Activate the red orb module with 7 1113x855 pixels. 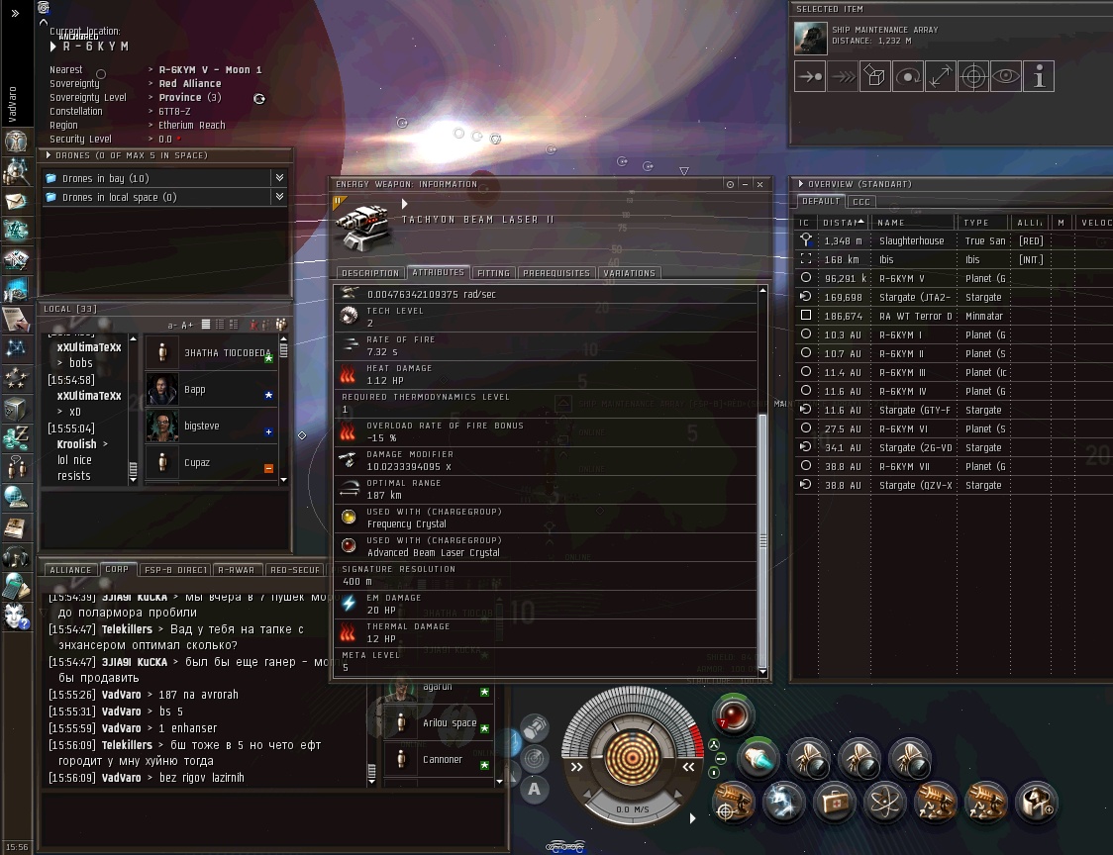click(733, 714)
